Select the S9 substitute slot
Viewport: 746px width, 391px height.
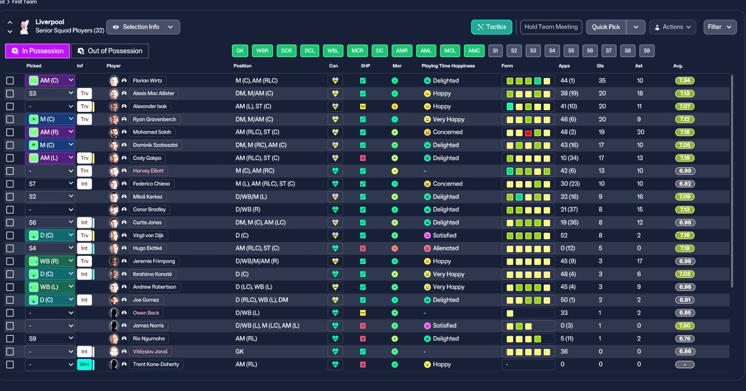(647, 51)
